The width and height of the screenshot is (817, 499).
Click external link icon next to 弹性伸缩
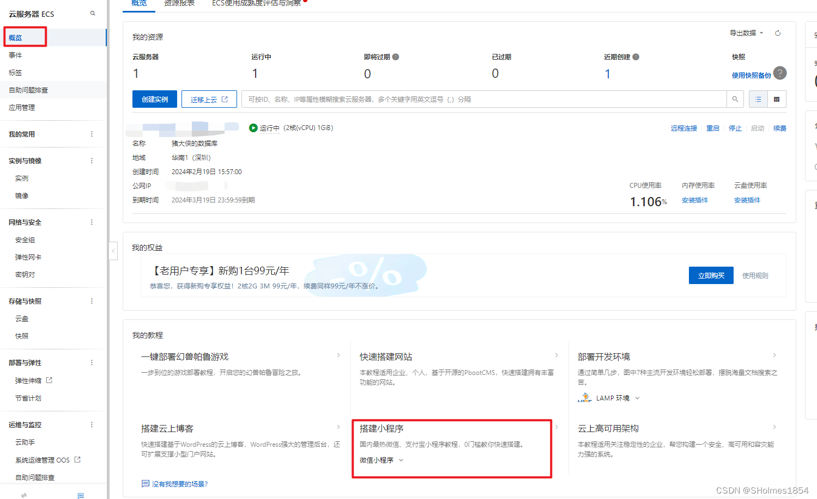point(49,380)
